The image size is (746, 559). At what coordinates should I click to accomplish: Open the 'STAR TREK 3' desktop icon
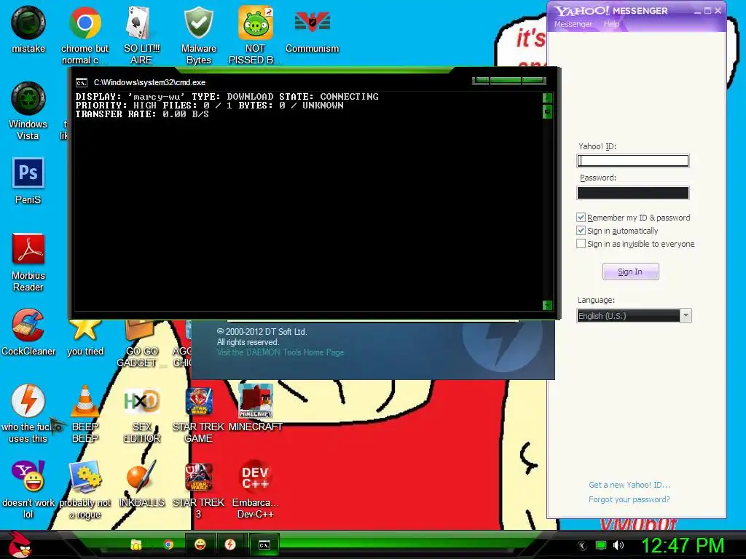(x=198, y=476)
